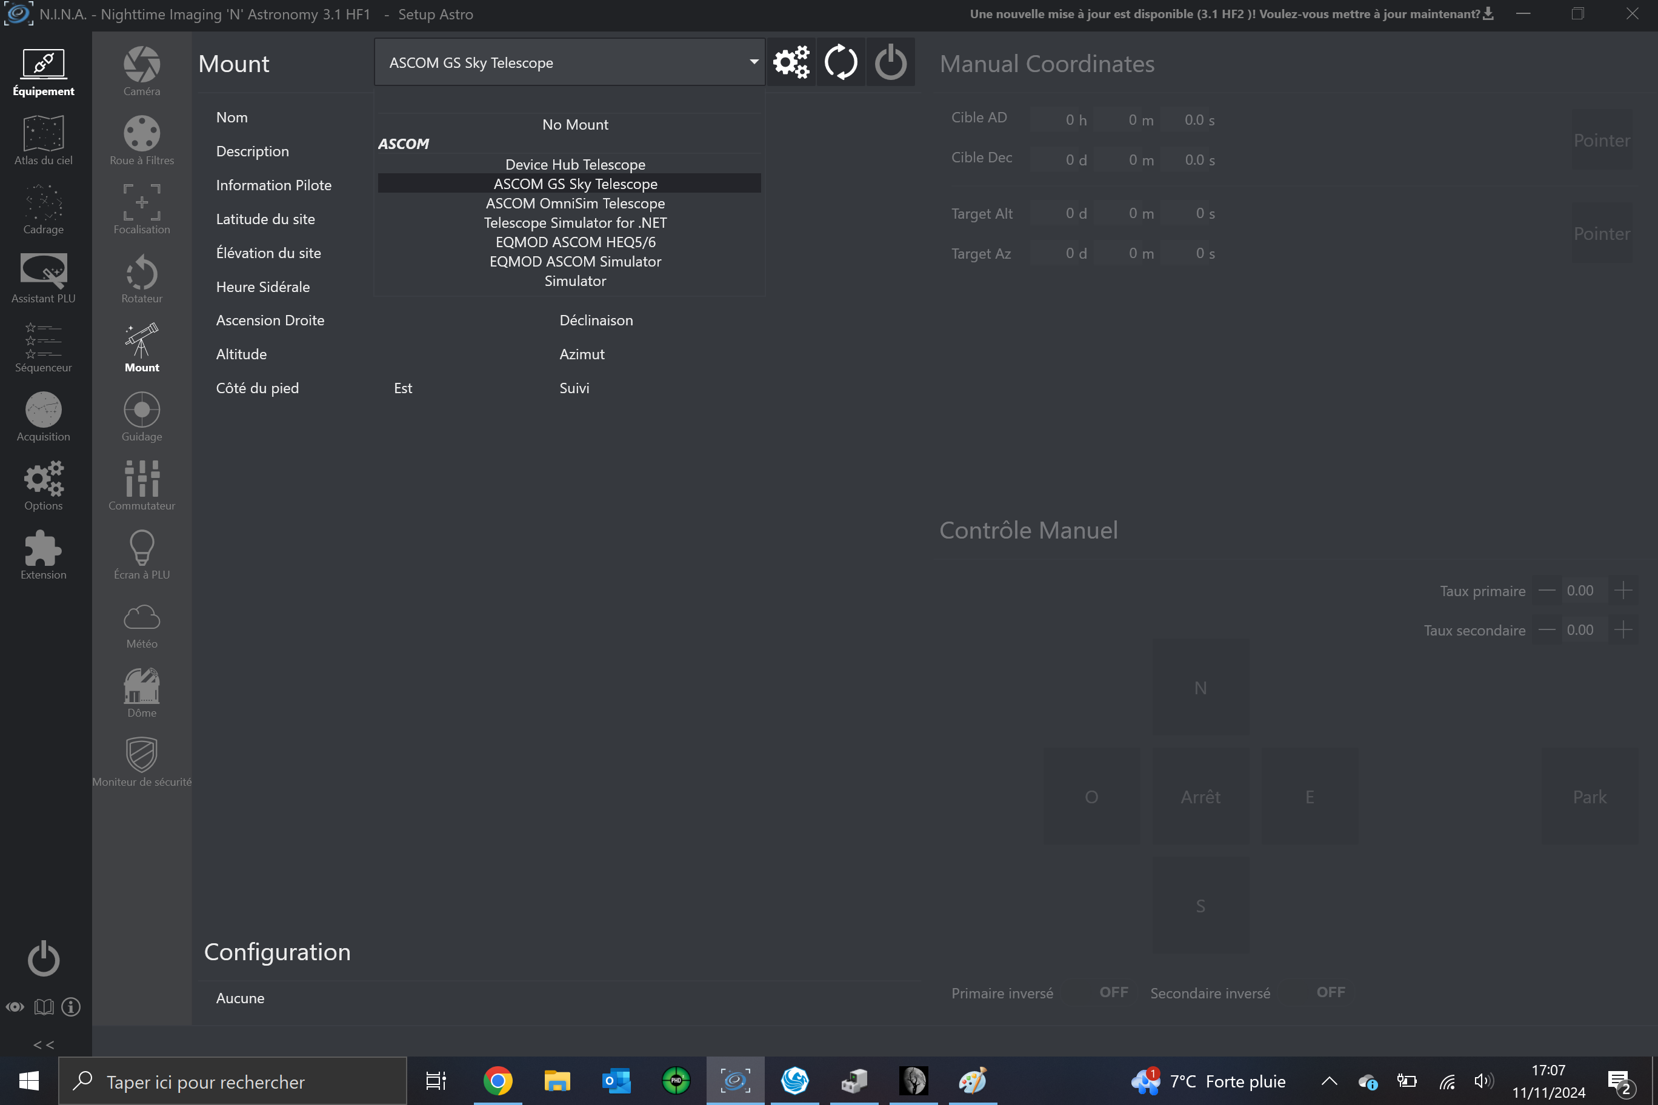This screenshot has width=1658, height=1105.
Task: Click the update available notification link
Action: (1230, 14)
